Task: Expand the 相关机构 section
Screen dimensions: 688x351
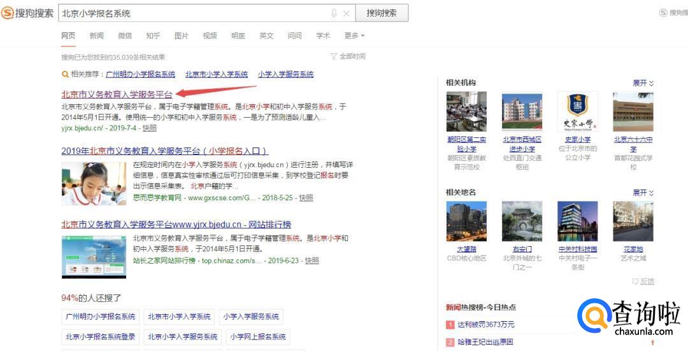Action: (x=643, y=83)
